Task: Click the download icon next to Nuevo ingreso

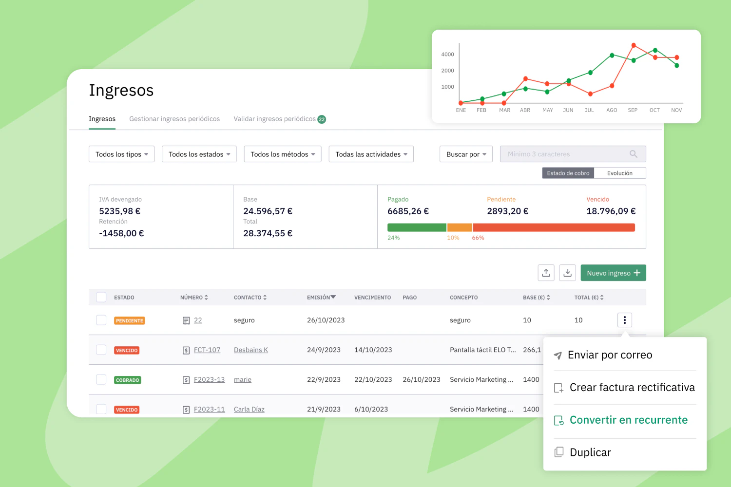Action: point(567,273)
